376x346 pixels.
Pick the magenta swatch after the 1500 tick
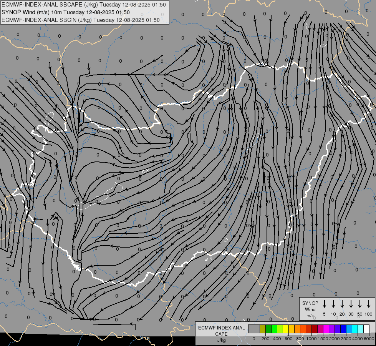point(326,329)
